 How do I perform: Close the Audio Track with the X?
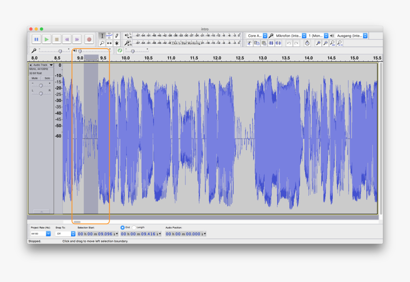pyautogui.click(x=31, y=65)
